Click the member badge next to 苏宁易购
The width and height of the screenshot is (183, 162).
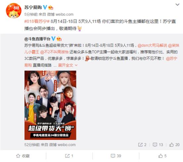coord(51,8)
